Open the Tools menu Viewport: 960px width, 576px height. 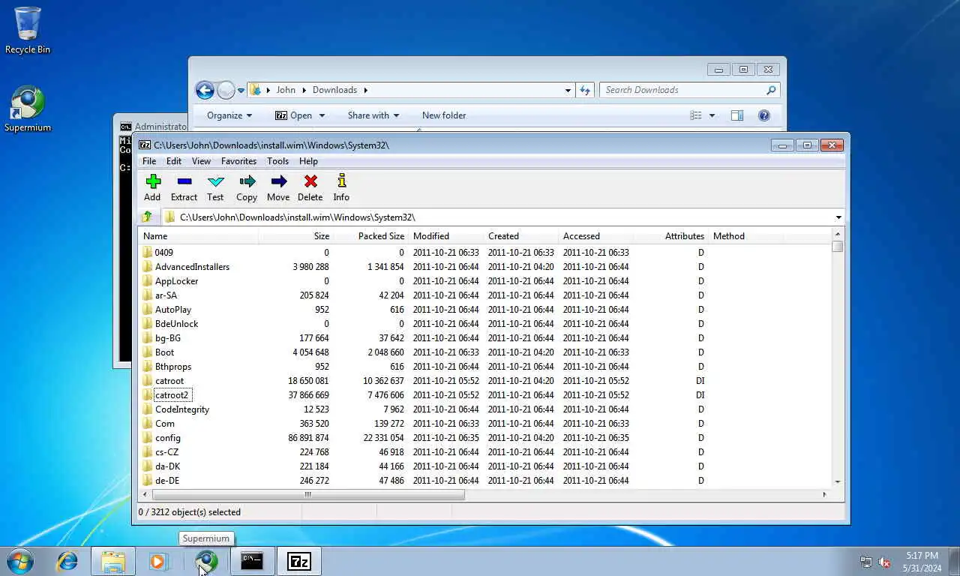pos(277,161)
